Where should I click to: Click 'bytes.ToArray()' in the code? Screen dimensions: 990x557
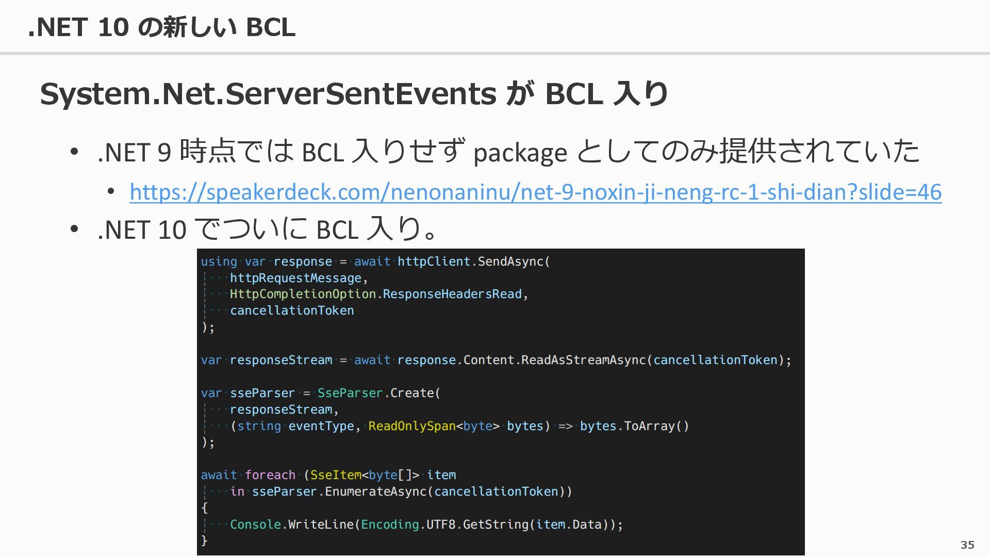[634, 426]
